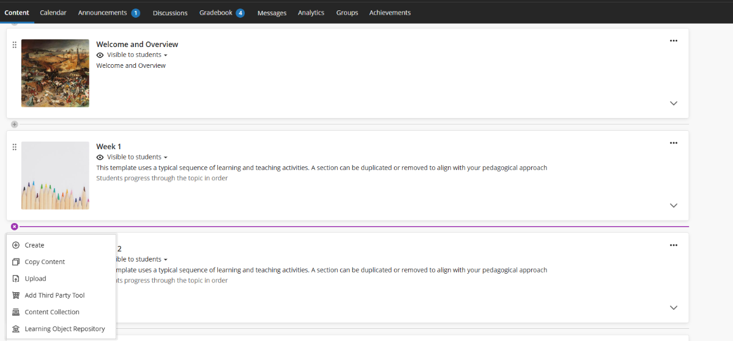Click the Create plus-circle icon
Image resolution: width=733 pixels, height=341 pixels.
tap(16, 245)
